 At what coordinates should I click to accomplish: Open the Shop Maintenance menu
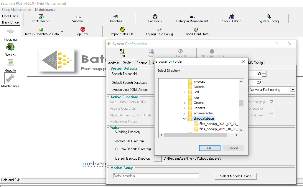point(17,10)
